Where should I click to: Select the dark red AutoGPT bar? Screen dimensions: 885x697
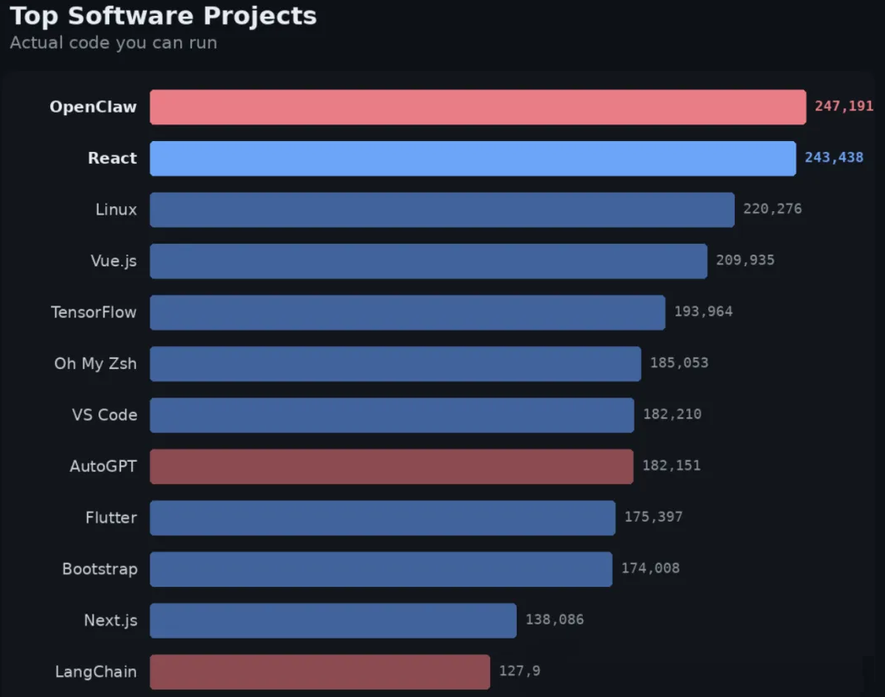tap(391, 466)
